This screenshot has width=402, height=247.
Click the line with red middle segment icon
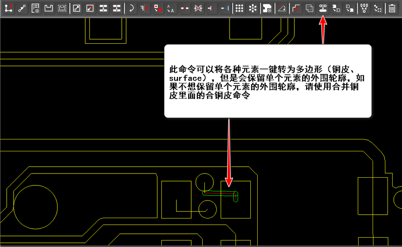click(x=184, y=8)
